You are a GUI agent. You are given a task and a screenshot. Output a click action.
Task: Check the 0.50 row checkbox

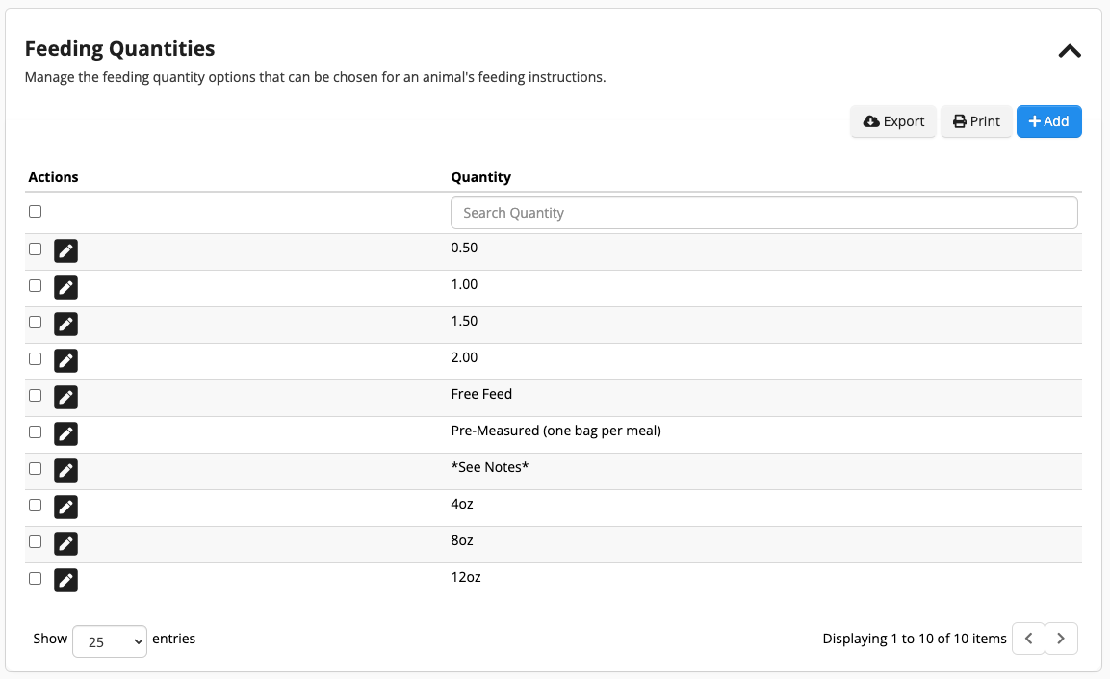pyautogui.click(x=36, y=249)
